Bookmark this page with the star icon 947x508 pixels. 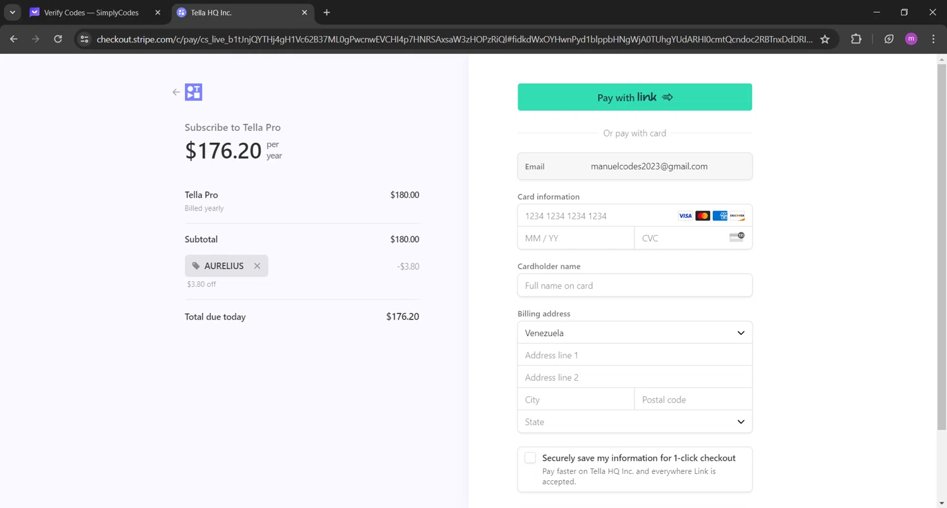825,39
